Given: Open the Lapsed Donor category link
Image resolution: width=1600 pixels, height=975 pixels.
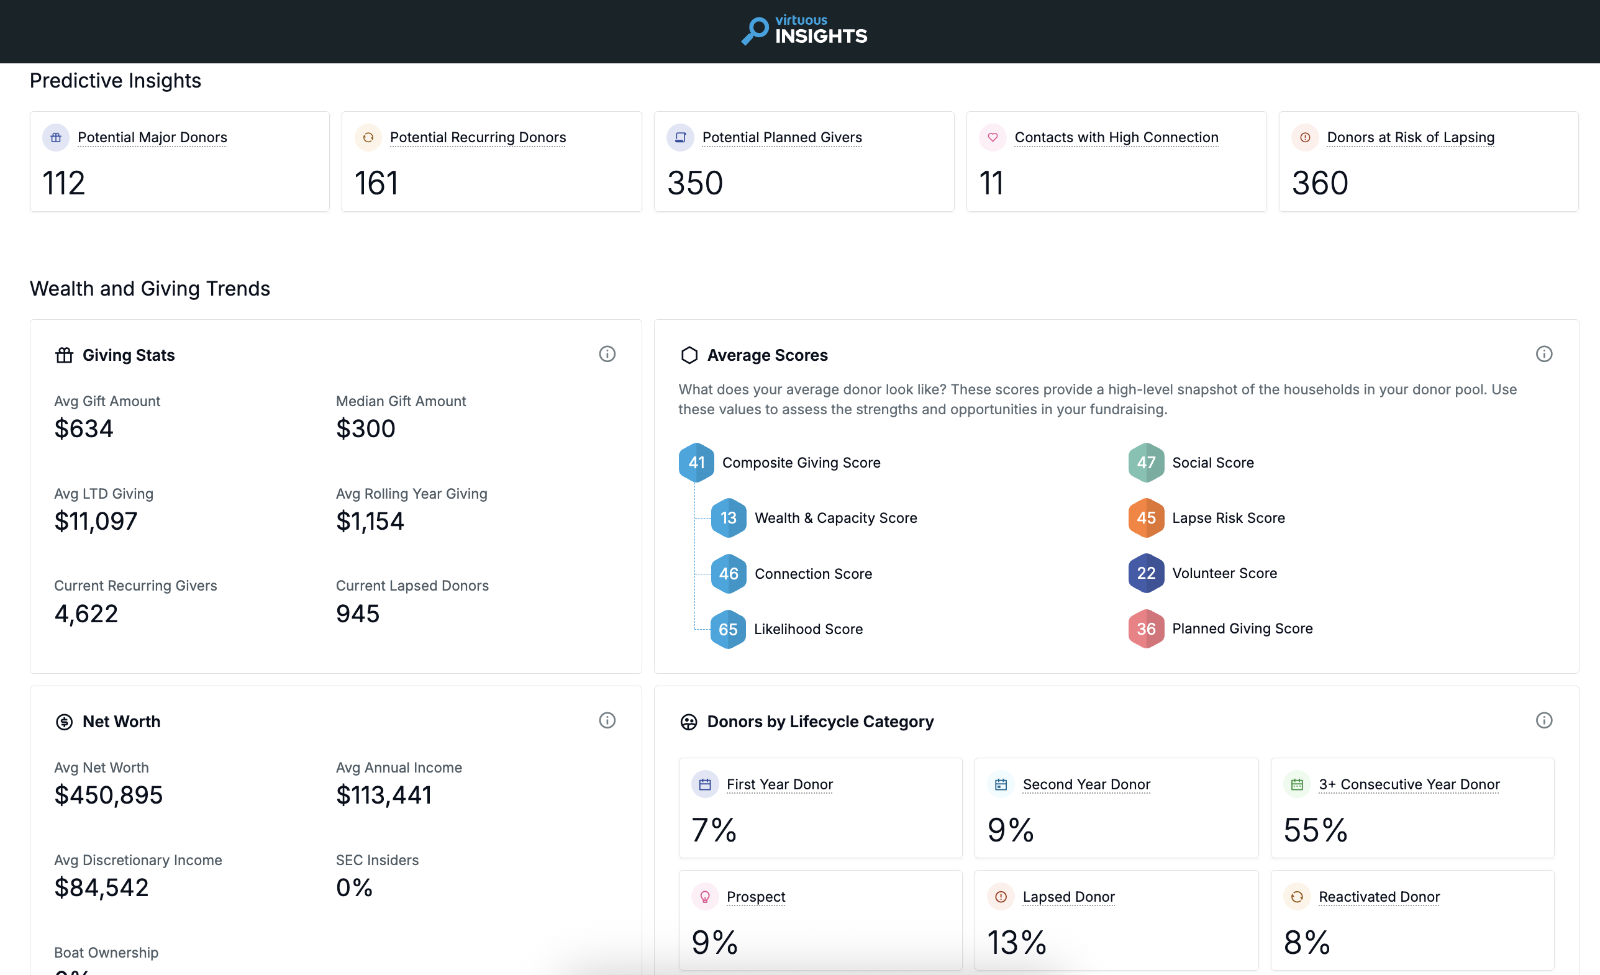Looking at the screenshot, I should (x=1069, y=897).
